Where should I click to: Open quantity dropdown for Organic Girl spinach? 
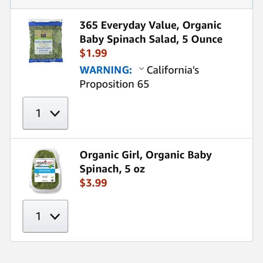coord(45,216)
